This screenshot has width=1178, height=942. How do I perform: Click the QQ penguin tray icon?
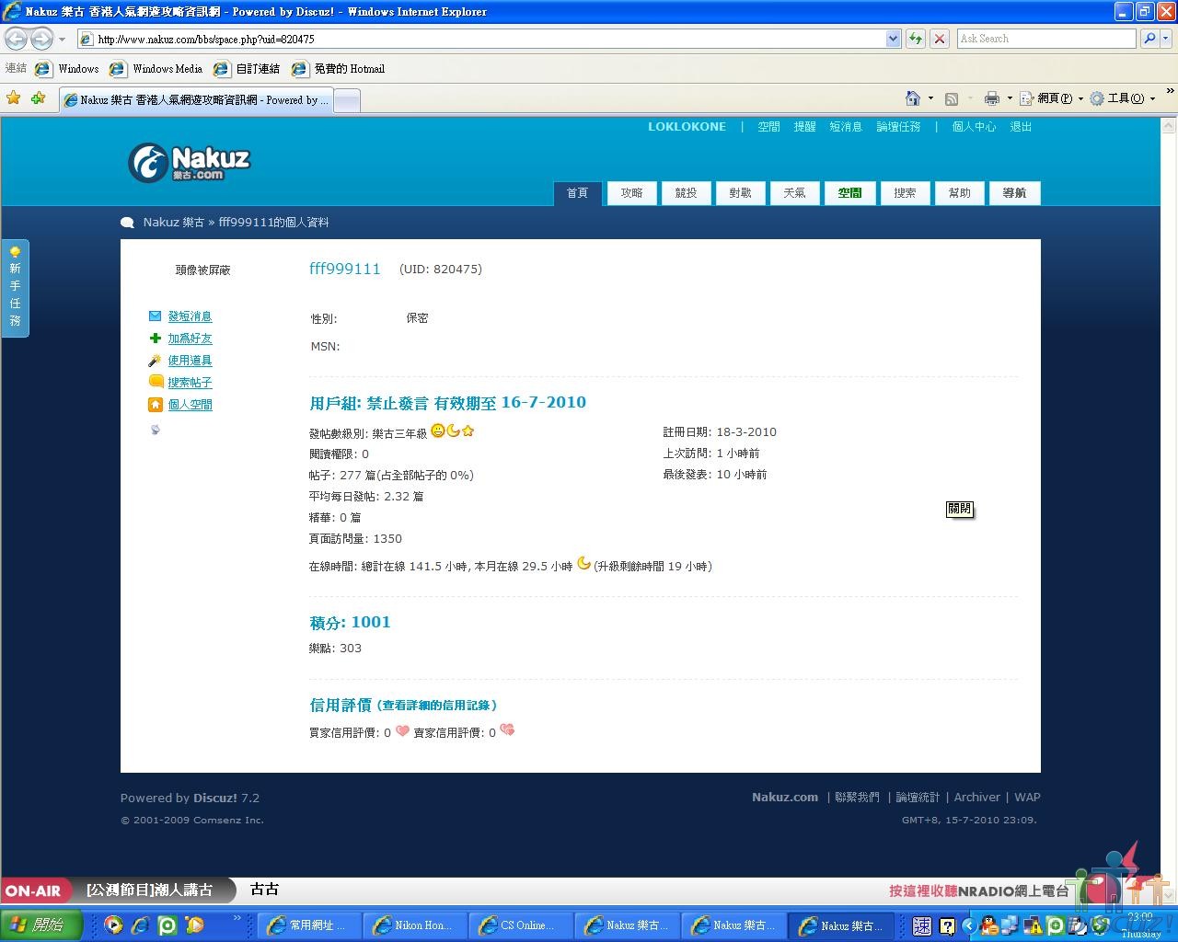[x=988, y=925]
